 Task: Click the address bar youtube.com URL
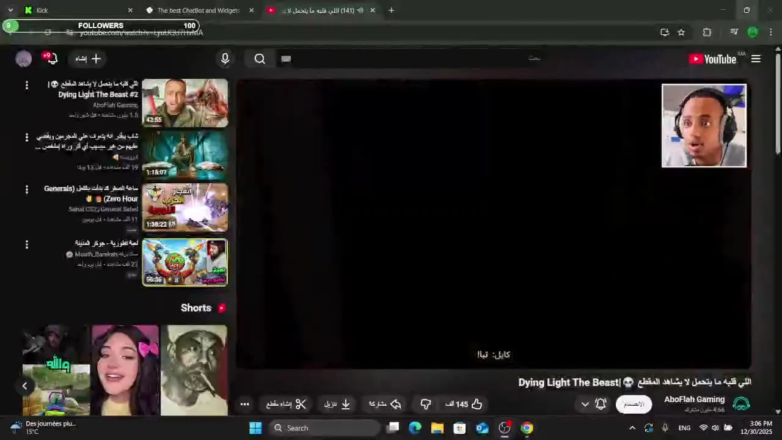141,32
